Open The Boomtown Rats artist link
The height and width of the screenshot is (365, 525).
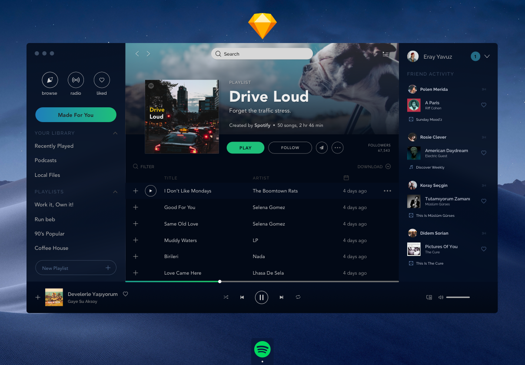275,191
